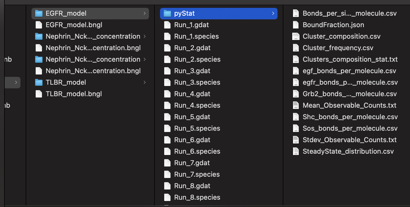Click the Run_8.species file icon
The height and width of the screenshot is (207, 410).
(x=167, y=197)
